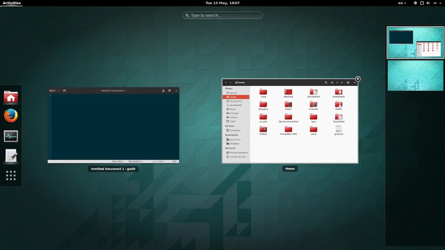Click the back navigation arrow in Files

tap(226, 82)
